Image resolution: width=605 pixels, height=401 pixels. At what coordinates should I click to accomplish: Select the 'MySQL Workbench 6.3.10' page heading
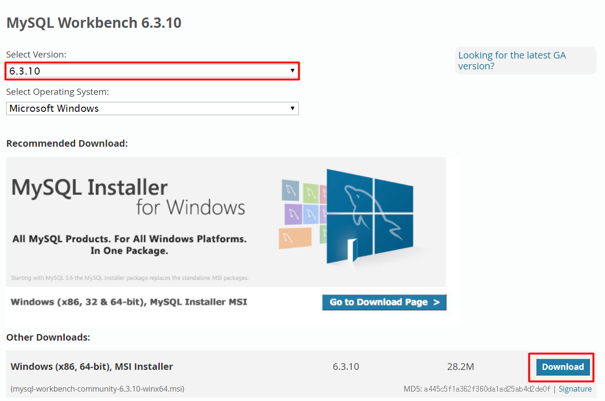click(94, 23)
